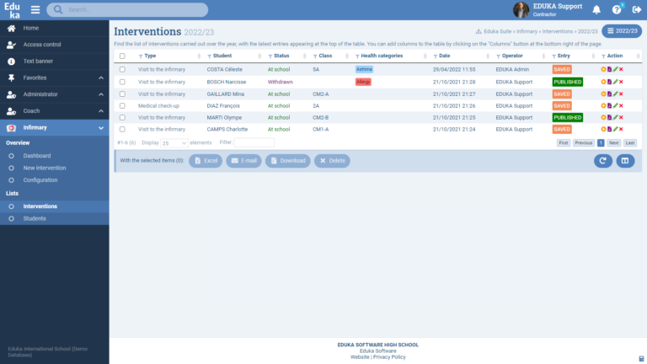Viewport: 647px width, 364px height.
Task: Click the Excel export button
Action: click(205, 160)
